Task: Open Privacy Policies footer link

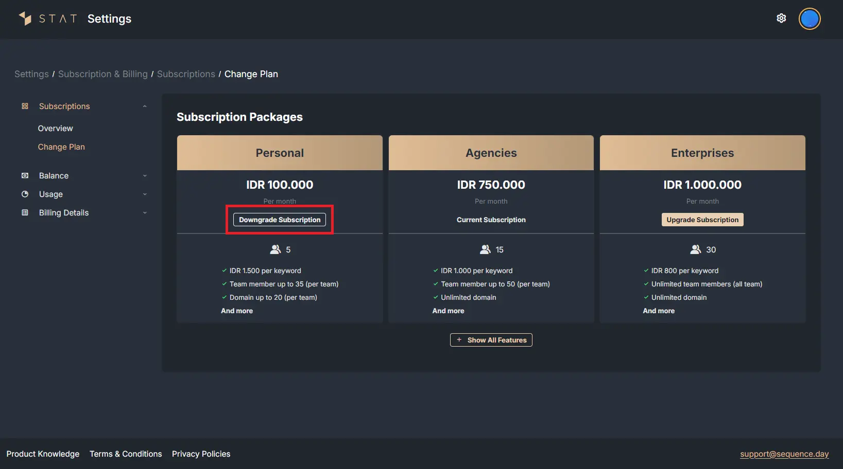Action: pyautogui.click(x=201, y=454)
